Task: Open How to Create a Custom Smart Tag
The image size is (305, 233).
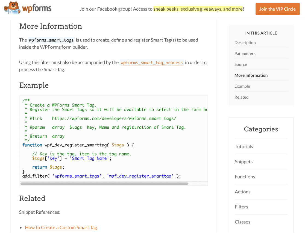Action: pyautogui.click(x=61, y=228)
